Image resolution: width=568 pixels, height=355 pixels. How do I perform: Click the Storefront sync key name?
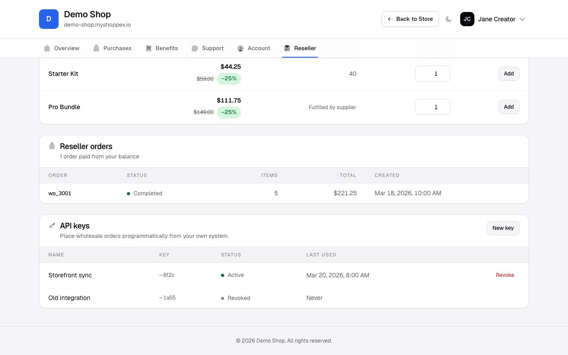(x=70, y=275)
